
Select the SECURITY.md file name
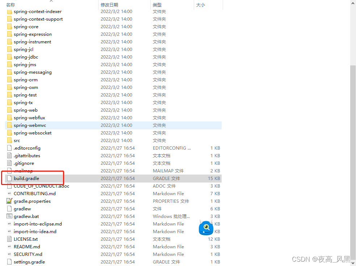coord(28,254)
